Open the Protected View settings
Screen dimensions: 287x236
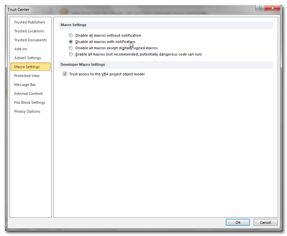(27, 76)
